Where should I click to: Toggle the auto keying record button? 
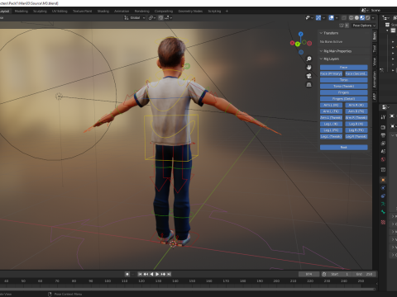click(127, 274)
